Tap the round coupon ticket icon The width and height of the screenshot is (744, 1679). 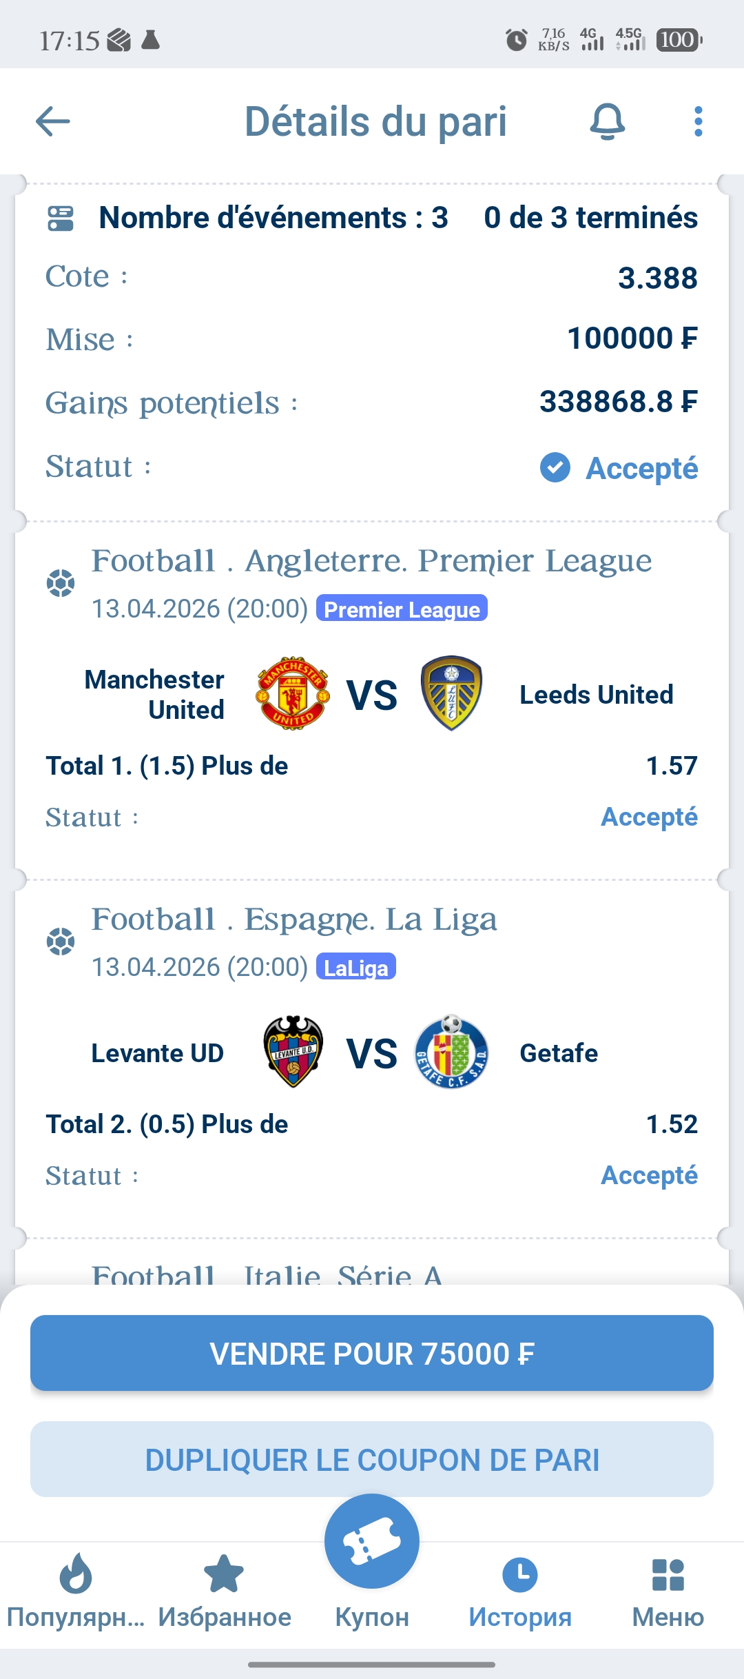(372, 1541)
